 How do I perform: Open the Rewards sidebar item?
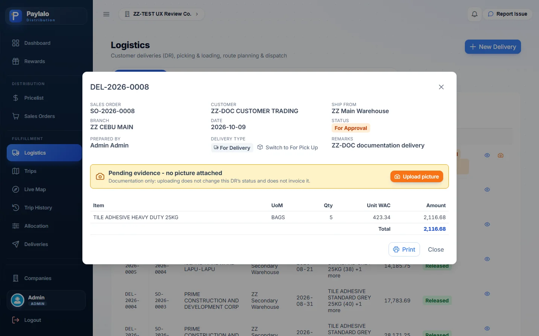(x=44, y=61)
